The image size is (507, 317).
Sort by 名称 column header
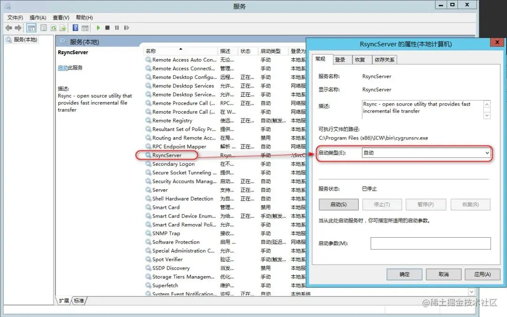pyautogui.click(x=180, y=51)
